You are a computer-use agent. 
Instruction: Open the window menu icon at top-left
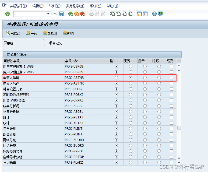pos(4,5)
